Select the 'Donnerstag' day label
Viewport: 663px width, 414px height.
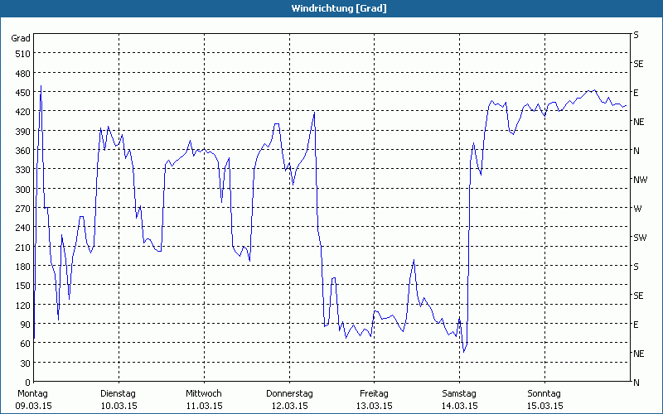coord(289,393)
